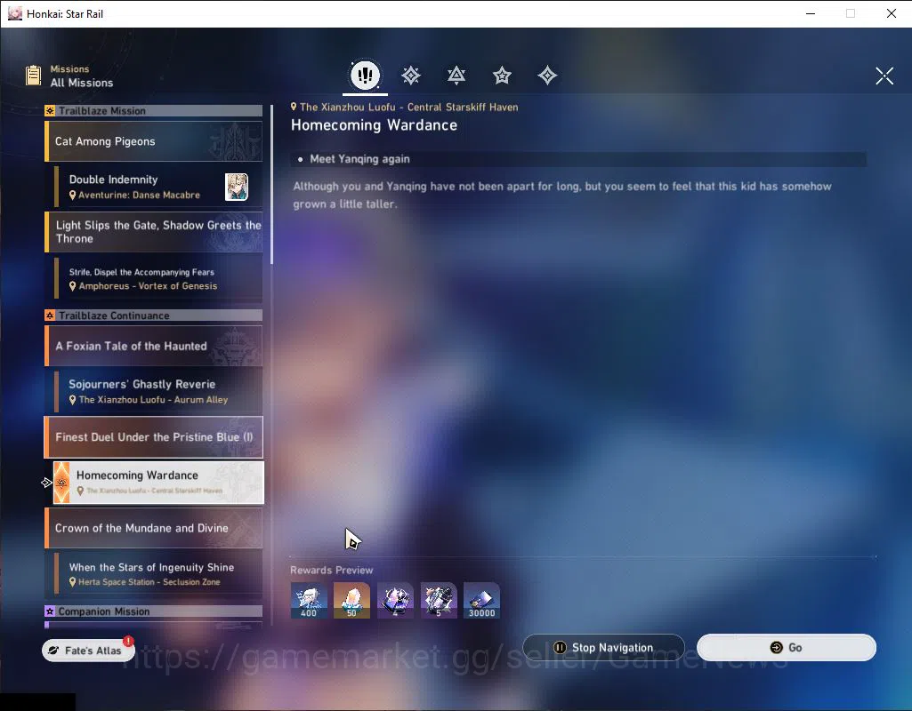This screenshot has height=711, width=912.
Task: Open Crown of the Mundane and Divine
Action: pos(154,528)
